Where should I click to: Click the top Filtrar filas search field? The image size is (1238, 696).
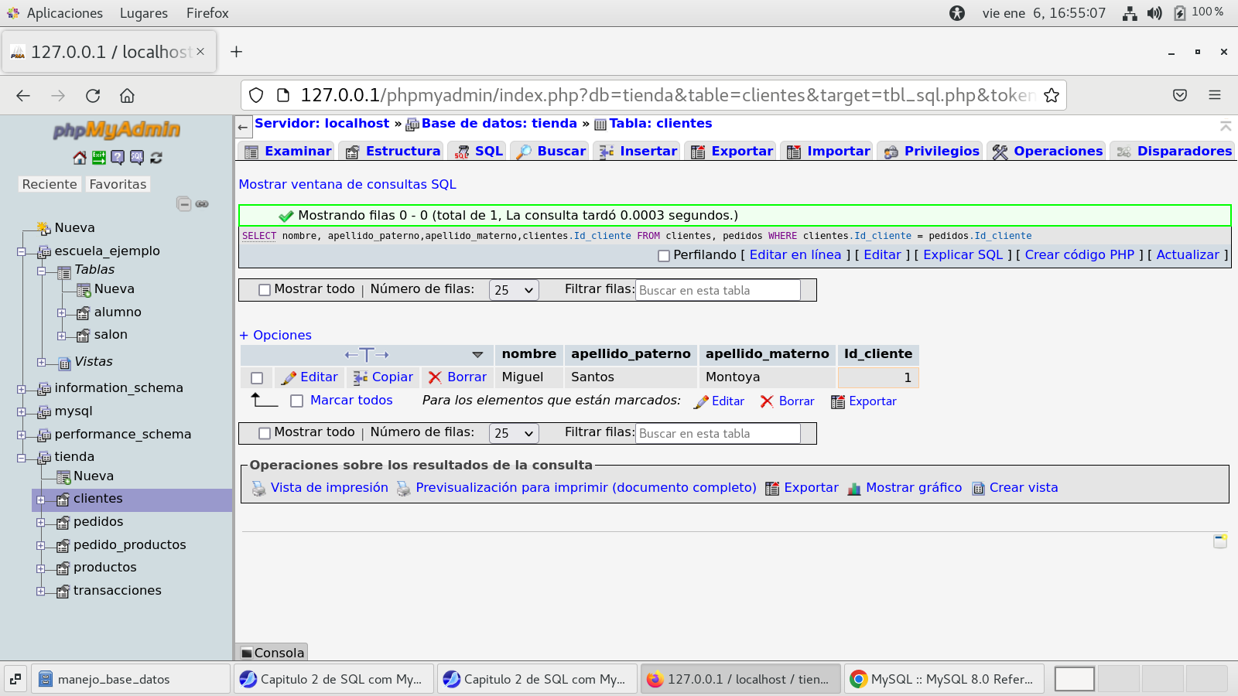click(x=717, y=291)
